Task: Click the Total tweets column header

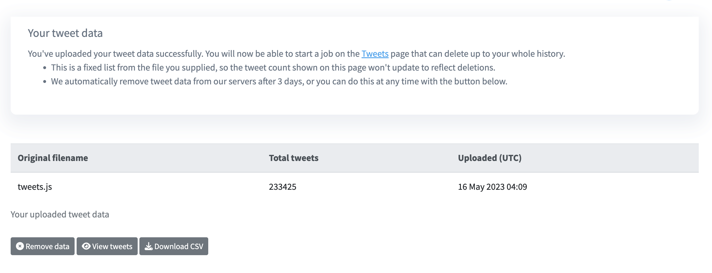Action: (293, 158)
